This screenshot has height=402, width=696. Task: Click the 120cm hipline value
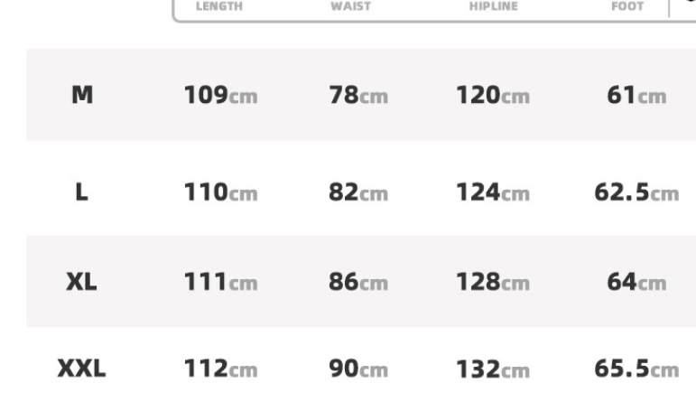click(493, 95)
